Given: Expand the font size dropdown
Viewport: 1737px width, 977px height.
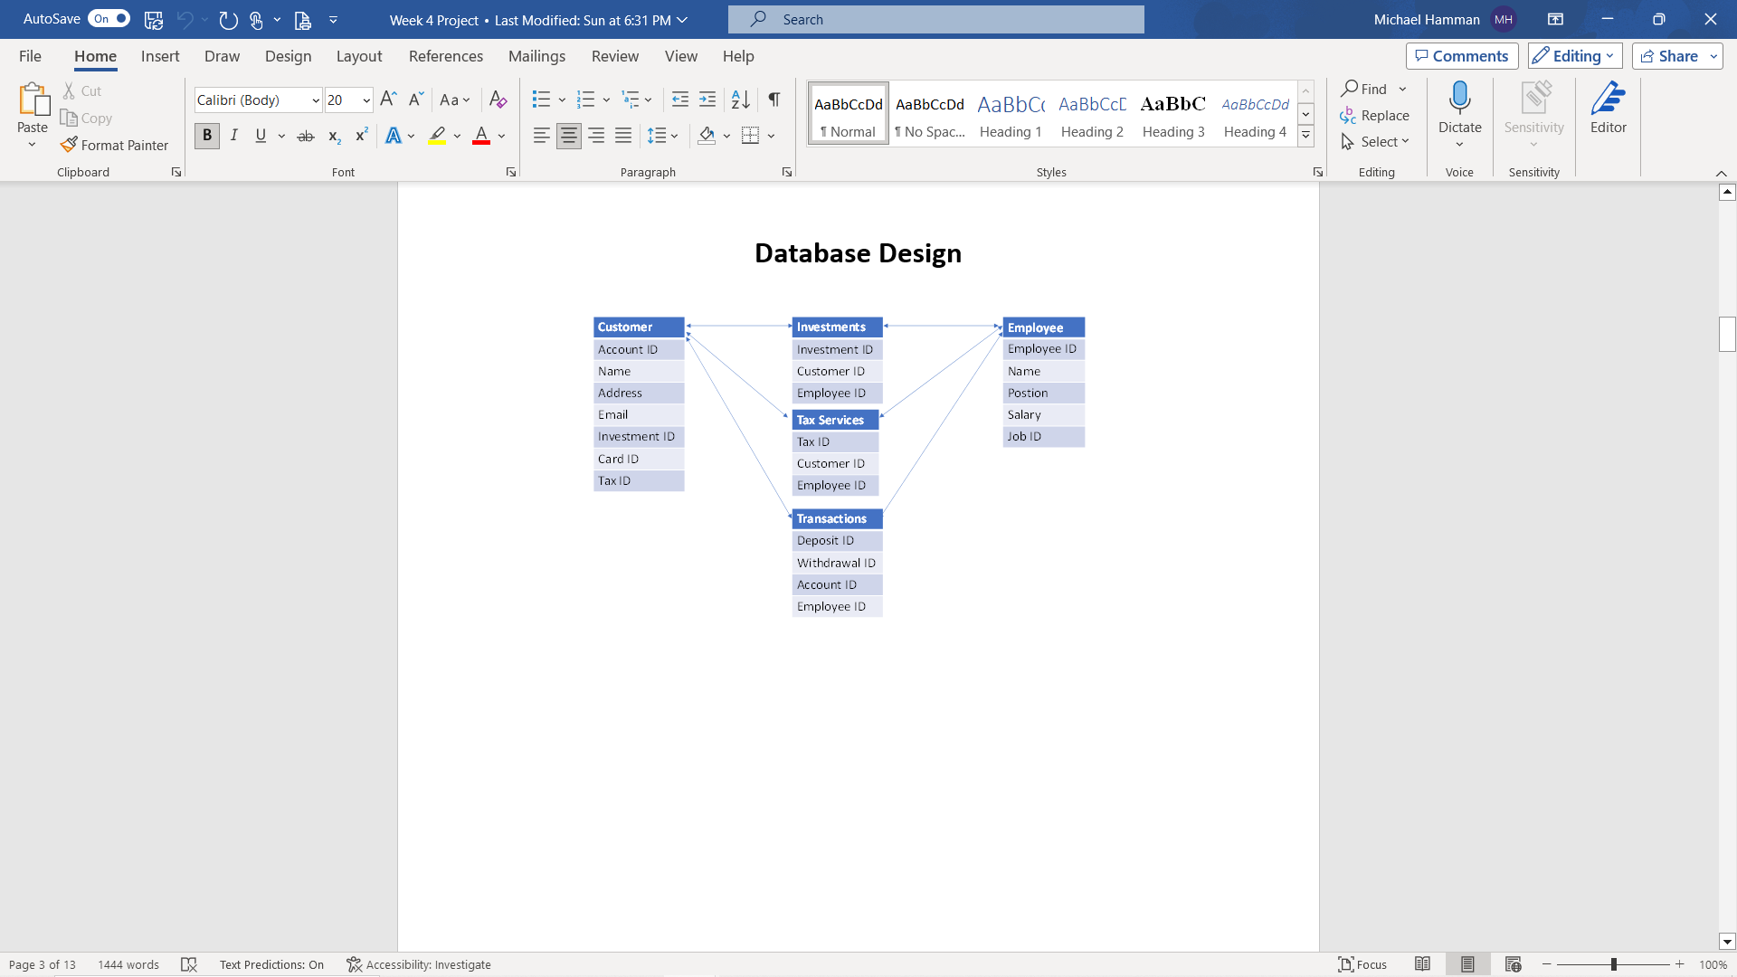Looking at the screenshot, I should click(x=366, y=100).
